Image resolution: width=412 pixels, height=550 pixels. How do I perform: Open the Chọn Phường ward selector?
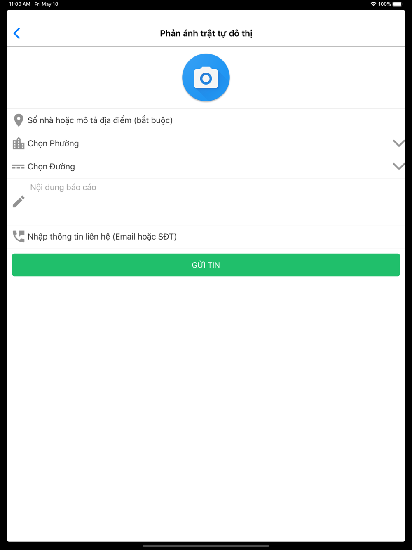[x=206, y=143]
